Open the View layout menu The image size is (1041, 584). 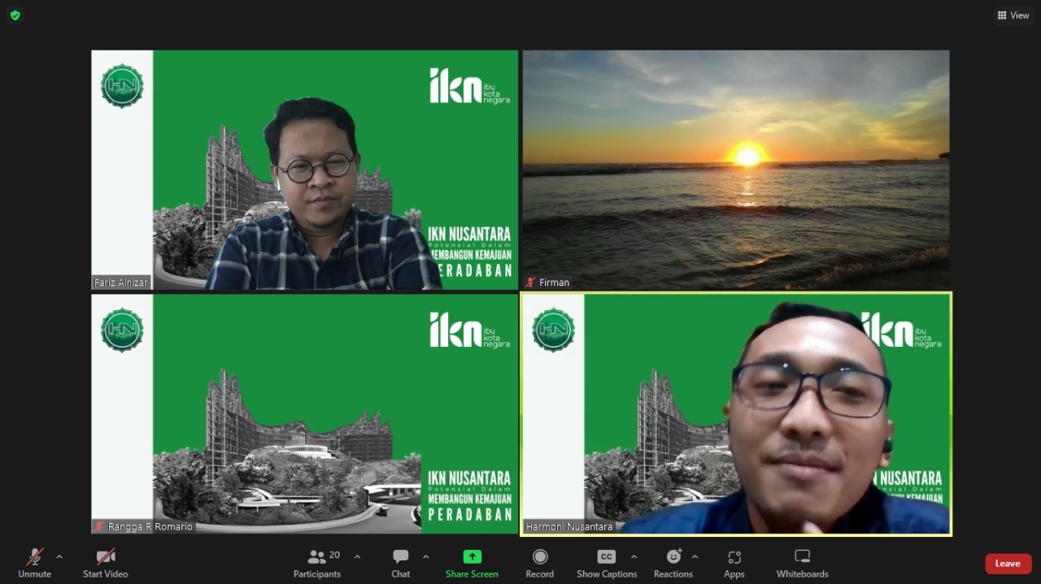point(1013,15)
